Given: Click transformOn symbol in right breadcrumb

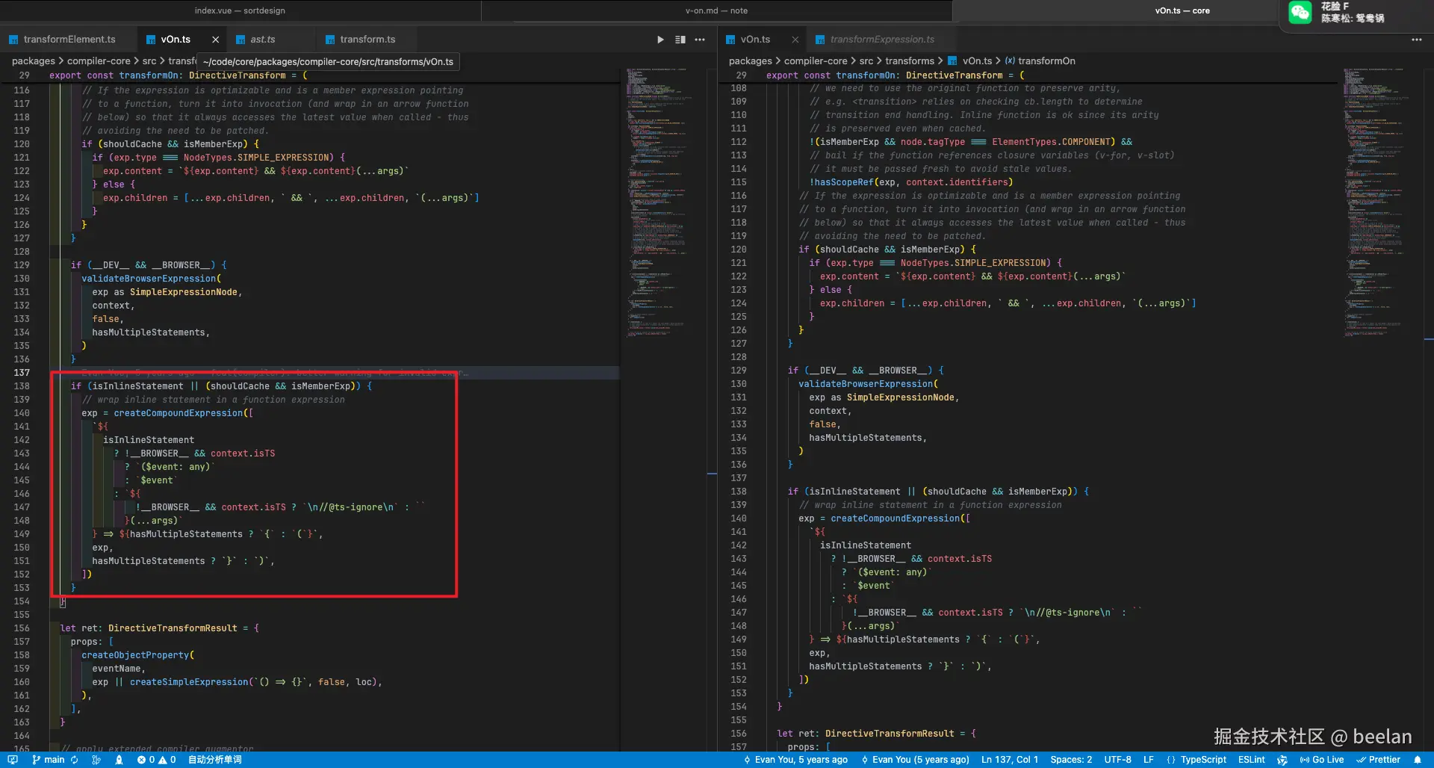Looking at the screenshot, I should point(1046,61).
